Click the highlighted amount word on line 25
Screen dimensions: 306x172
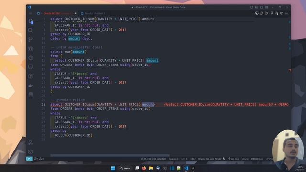click(148, 104)
